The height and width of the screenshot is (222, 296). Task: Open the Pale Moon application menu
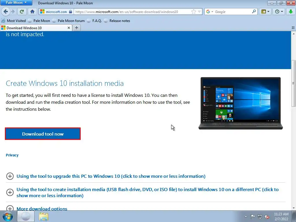pyautogui.click(x=16, y=3)
